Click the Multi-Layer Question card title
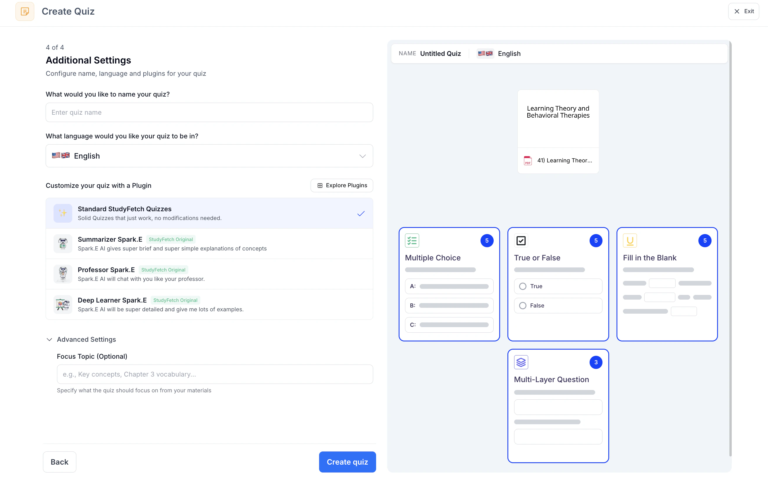Image resolution: width=768 pixels, height=481 pixels. (x=552, y=379)
